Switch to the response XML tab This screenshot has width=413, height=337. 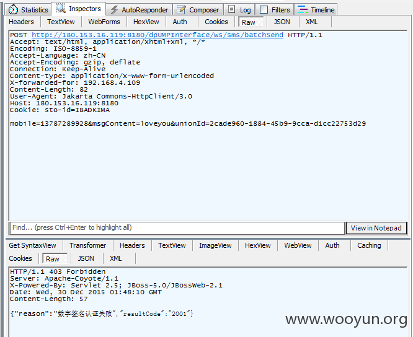(116, 258)
